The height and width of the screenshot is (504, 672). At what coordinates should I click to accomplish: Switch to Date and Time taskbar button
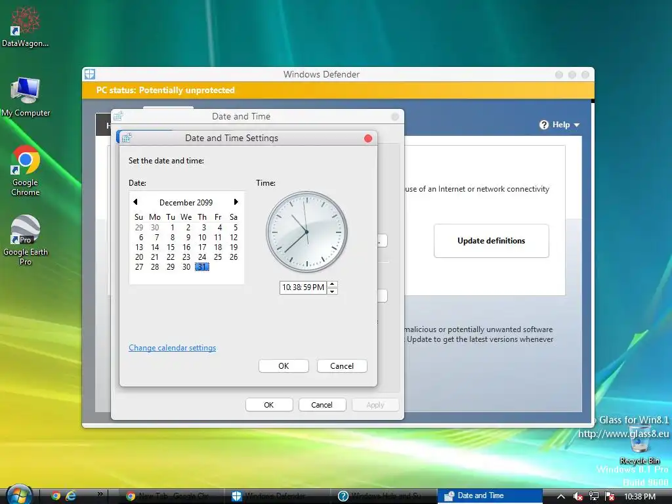(490, 496)
